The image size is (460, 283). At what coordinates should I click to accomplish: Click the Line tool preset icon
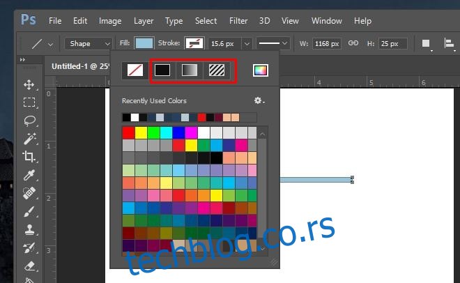pyautogui.click(x=37, y=44)
